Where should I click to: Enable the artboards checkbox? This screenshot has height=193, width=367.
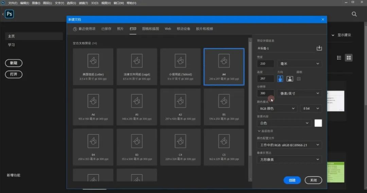point(299,79)
